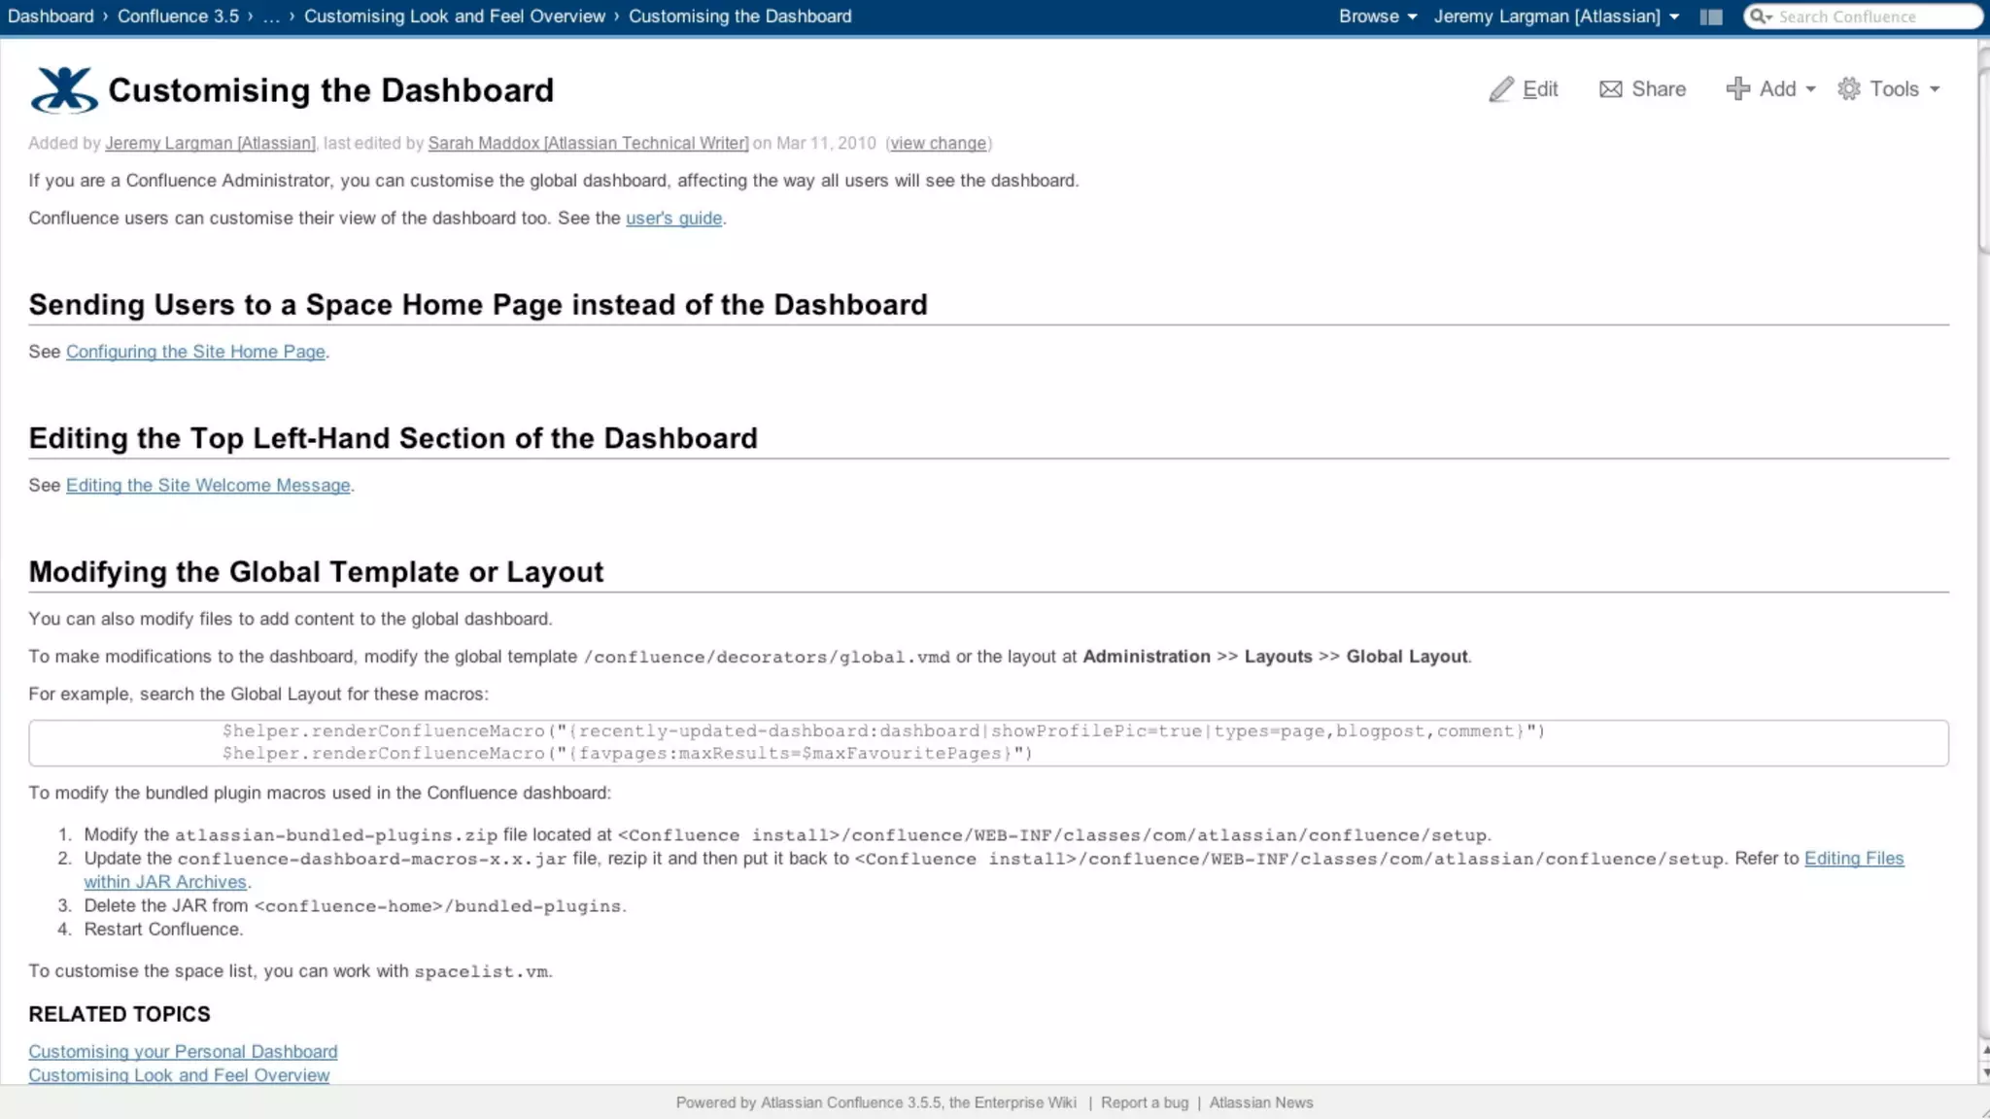Click the search magnifier icon
The image size is (1990, 1119).
(1759, 17)
